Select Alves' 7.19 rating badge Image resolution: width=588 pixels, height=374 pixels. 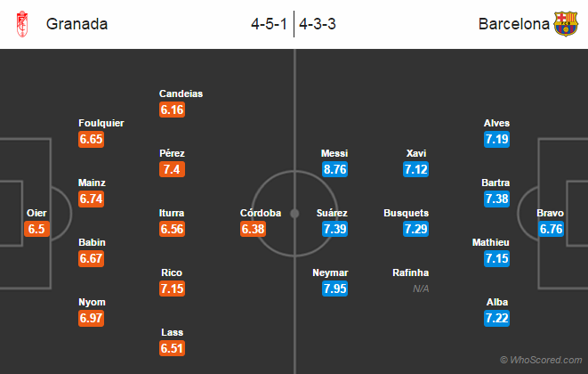click(496, 139)
